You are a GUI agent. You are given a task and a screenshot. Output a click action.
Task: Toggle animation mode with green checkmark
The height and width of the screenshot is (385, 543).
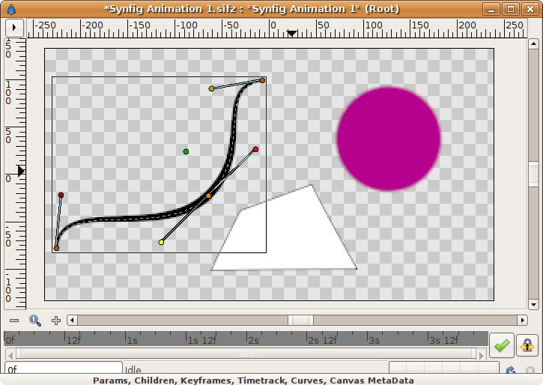pyautogui.click(x=502, y=345)
